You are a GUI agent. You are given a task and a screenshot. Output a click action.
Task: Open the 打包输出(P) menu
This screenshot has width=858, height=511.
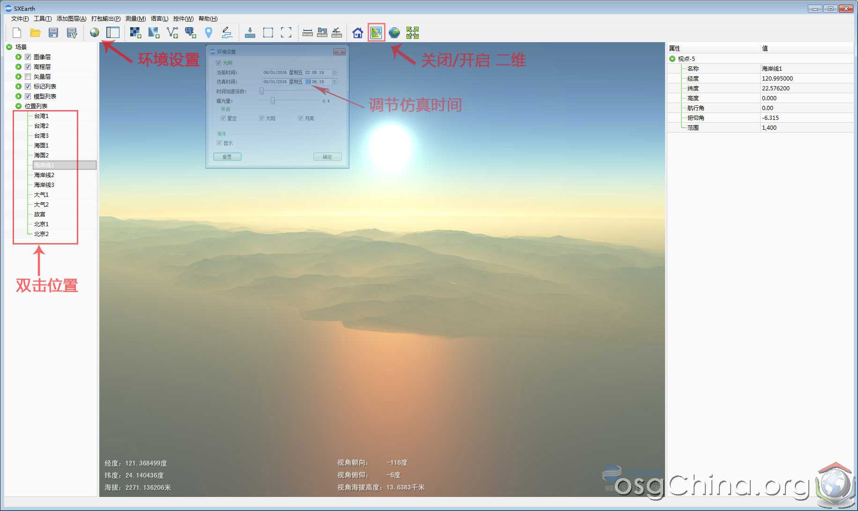point(106,19)
